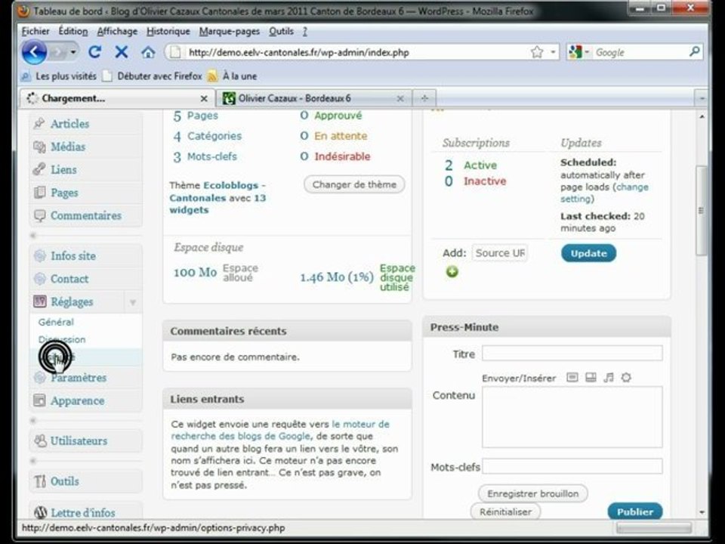Image resolution: width=725 pixels, height=544 pixels.
Task: Click the vertical scrollbar thumb
Action: click(x=702, y=211)
